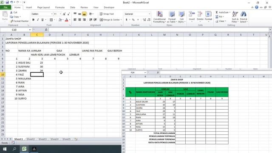Viewport: 272px width, 153px height.
Task: Click Excel Help question mark icon
Action: coord(257,7)
